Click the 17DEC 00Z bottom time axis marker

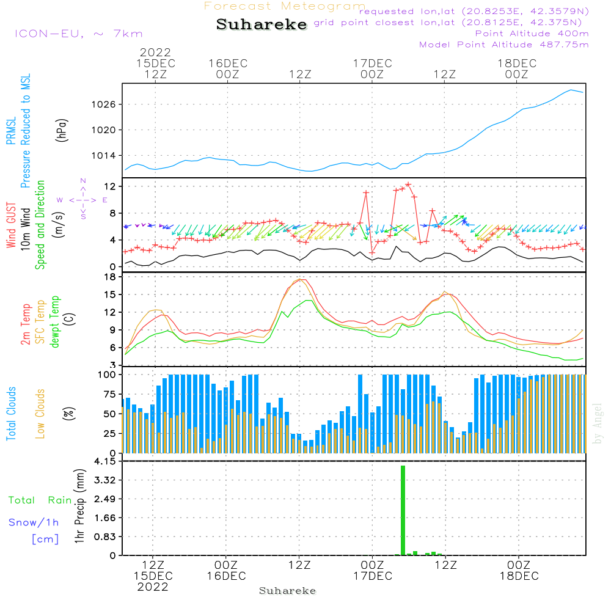point(372,571)
